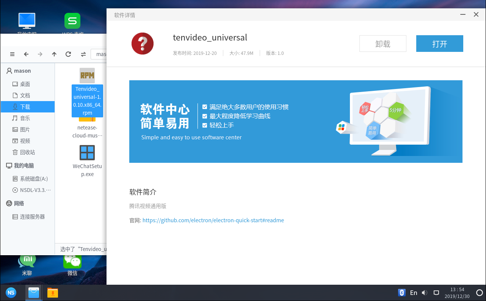The image size is (486, 301).
Task: Select the 下载 folder in sidebar
Action: point(27,107)
